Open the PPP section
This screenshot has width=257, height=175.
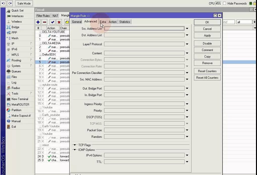tap(14, 32)
